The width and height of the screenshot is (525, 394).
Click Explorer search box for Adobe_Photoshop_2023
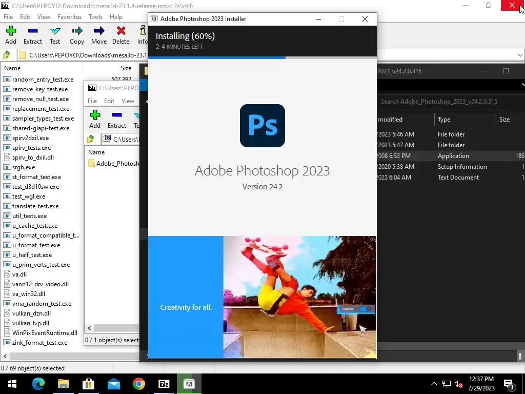(450, 102)
